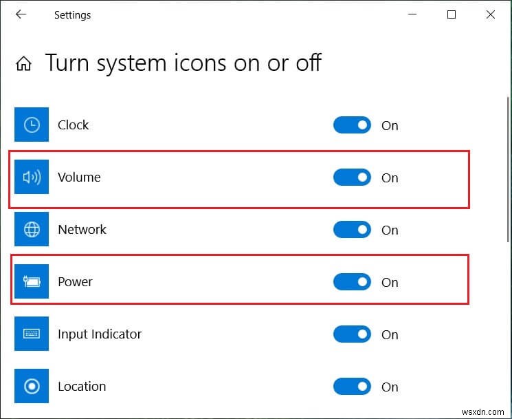
Task: Click the Network globe icon
Action: [32, 230]
